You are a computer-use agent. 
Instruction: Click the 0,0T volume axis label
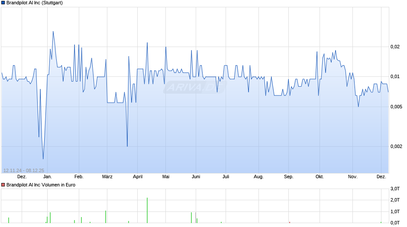coord(395,223)
